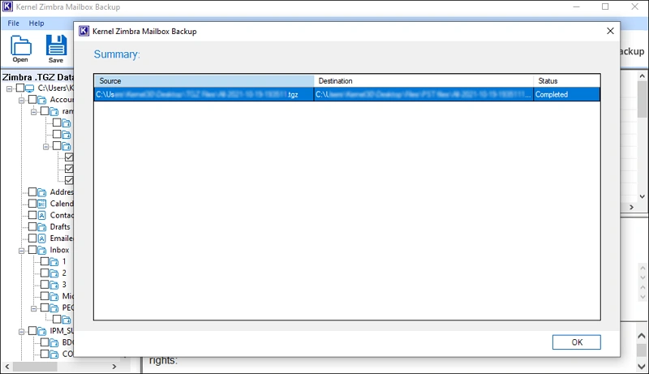This screenshot has width=649, height=374.
Task: Tick checkbox for Inbox subfolder 1
Action: [45, 261]
